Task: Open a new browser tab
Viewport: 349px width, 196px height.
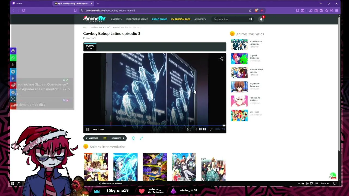Action: click(x=98, y=4)
